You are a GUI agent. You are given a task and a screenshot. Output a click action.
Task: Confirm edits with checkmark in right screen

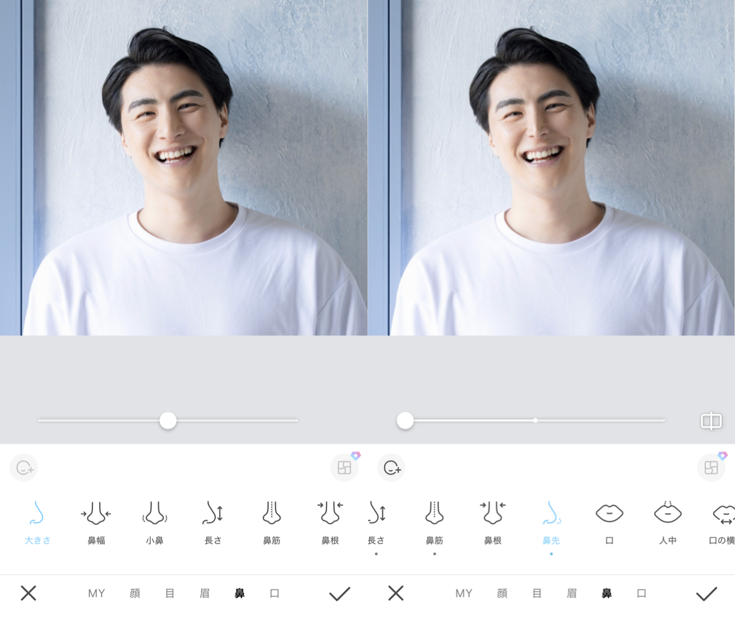pos(706,594)
